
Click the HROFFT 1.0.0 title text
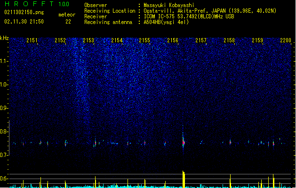point(37,4)
